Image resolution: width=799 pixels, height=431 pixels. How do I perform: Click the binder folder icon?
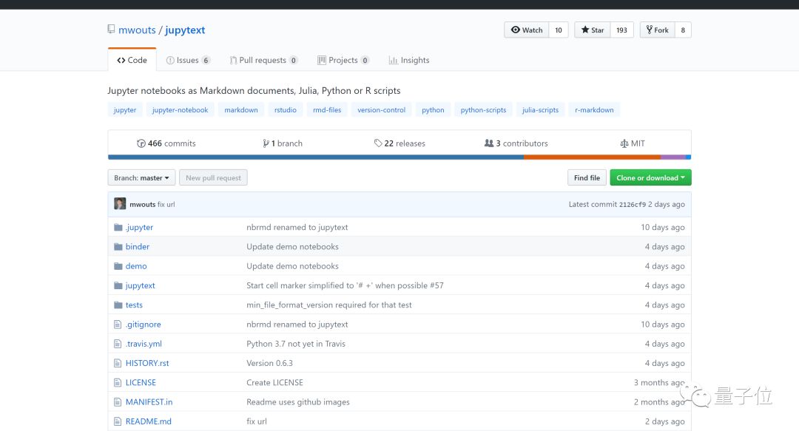pos(118,246)
